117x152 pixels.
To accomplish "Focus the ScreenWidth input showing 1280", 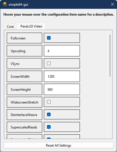I will tap(62, 76).
